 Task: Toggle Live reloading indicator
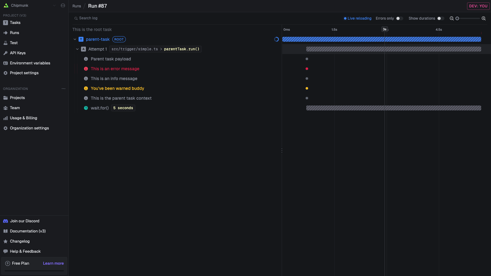[358, 18]
